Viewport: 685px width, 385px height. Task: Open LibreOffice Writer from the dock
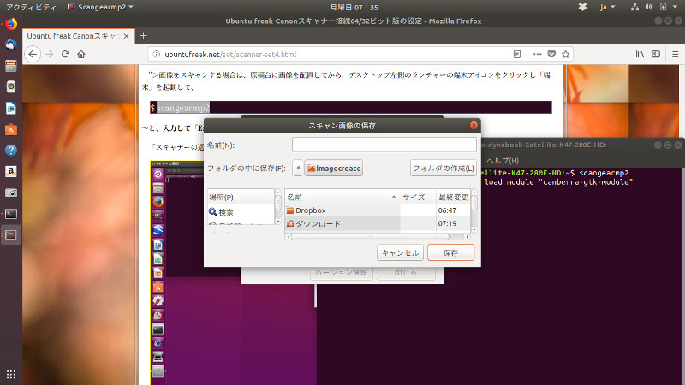coord(11,108)
